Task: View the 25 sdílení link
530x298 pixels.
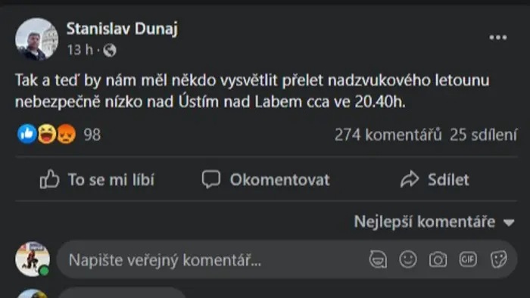Action: tap(483, 135)
